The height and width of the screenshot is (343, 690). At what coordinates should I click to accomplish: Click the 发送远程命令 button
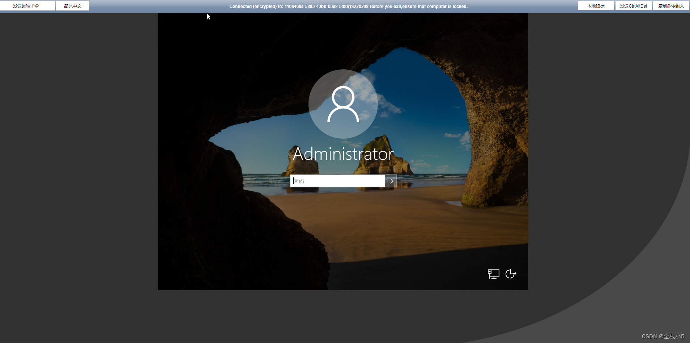[x=27, y=6]
